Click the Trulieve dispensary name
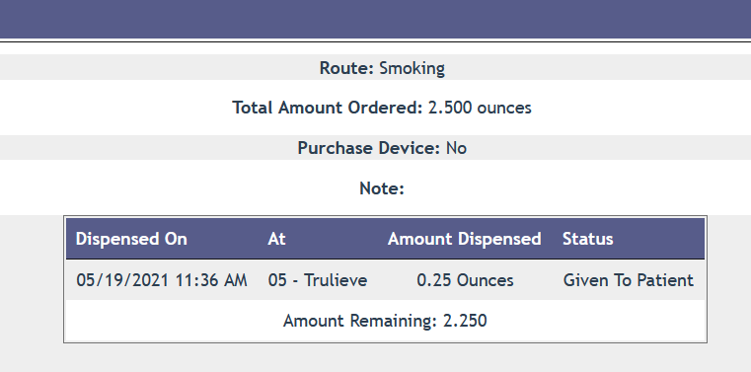The width and height of the screenshot is (751, 372). tap(336, 280)
